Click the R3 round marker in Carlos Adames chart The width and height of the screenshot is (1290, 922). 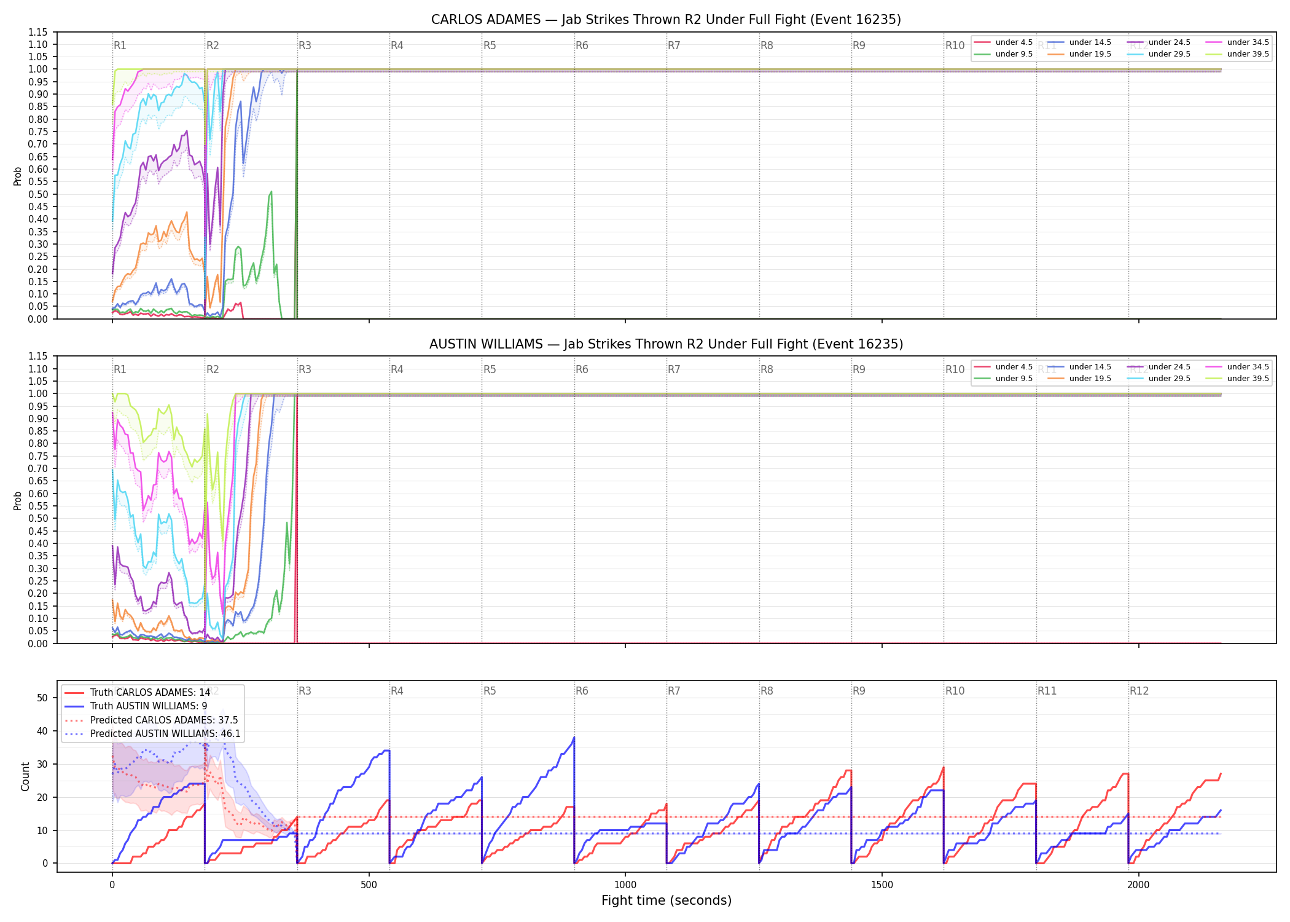pos(305,45)
